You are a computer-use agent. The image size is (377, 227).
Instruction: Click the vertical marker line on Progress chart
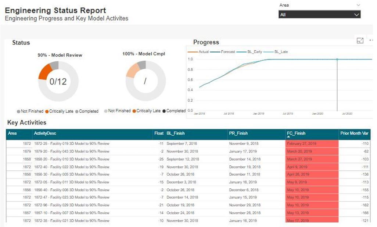337,88
